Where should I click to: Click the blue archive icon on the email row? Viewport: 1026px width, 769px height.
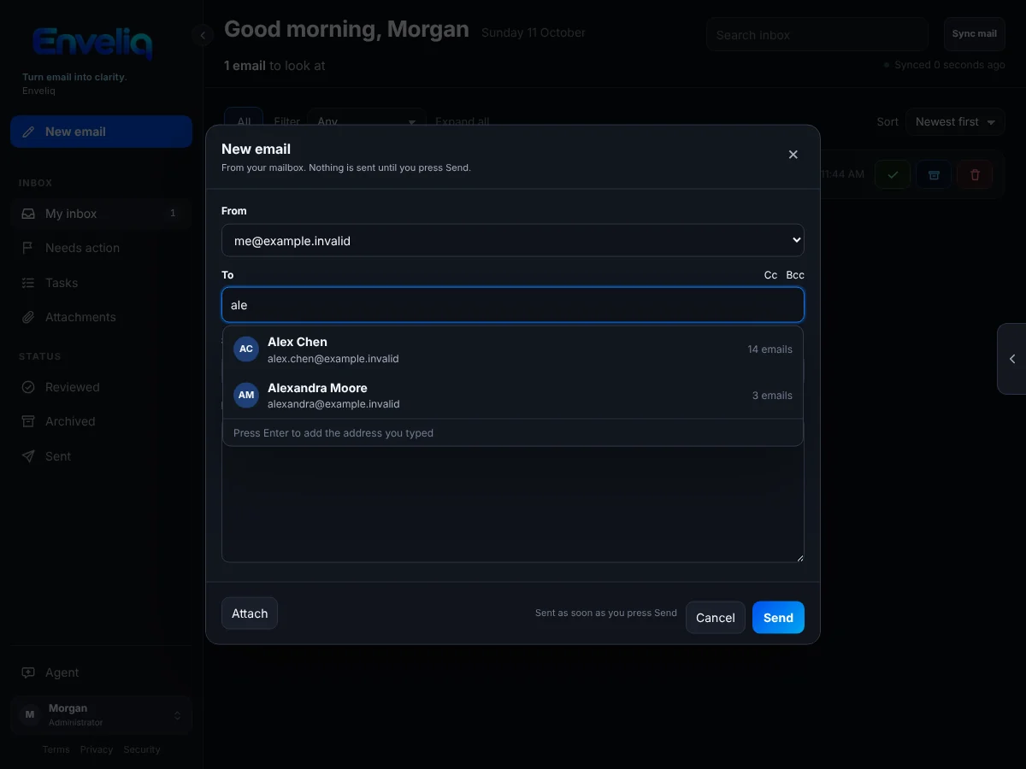coord(934,174)
